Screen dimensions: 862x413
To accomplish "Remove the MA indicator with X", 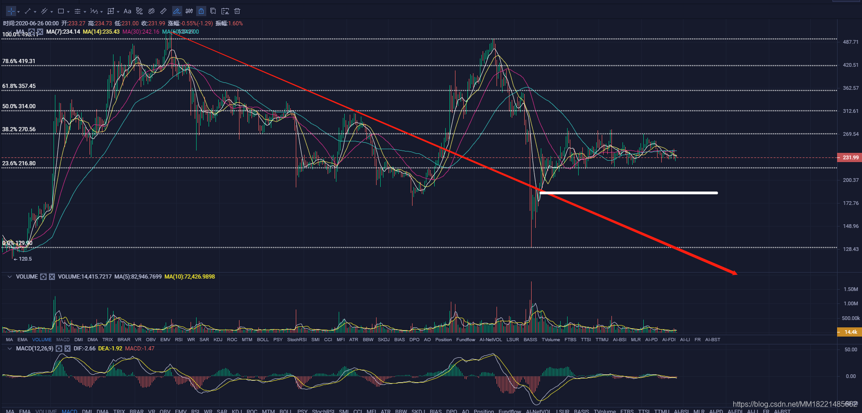I will point(40,32).
